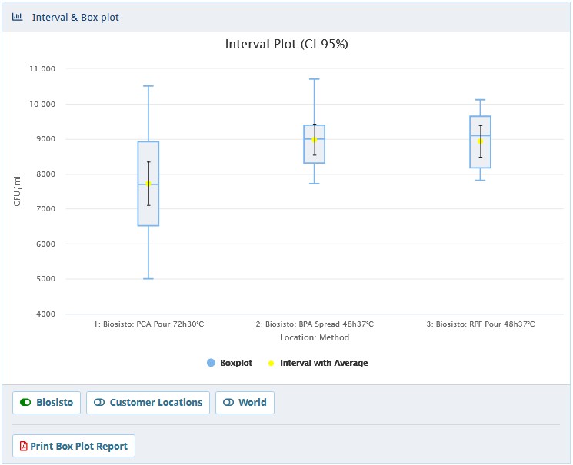The width and height of the screenshot is (573, 465).
Task: Click the bar chart icon in panel header
Action: coord(17,17)
